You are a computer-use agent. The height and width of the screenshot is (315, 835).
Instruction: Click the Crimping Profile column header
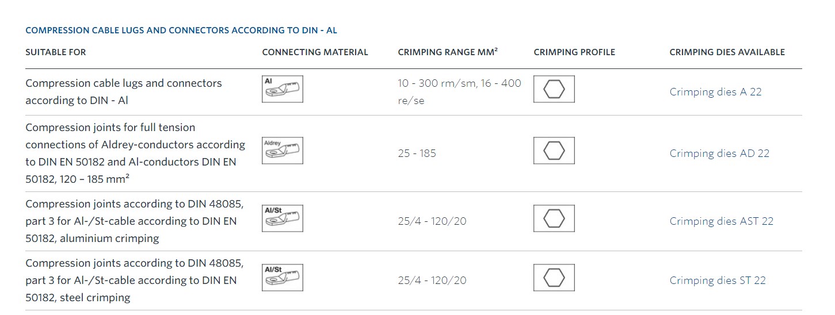pyautogui.click(x=574, y=52)
